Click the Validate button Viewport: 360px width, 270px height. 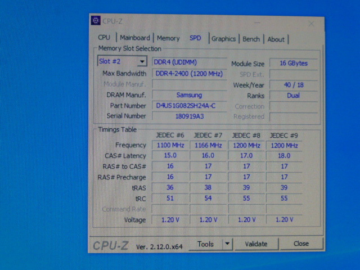(256, 244)
